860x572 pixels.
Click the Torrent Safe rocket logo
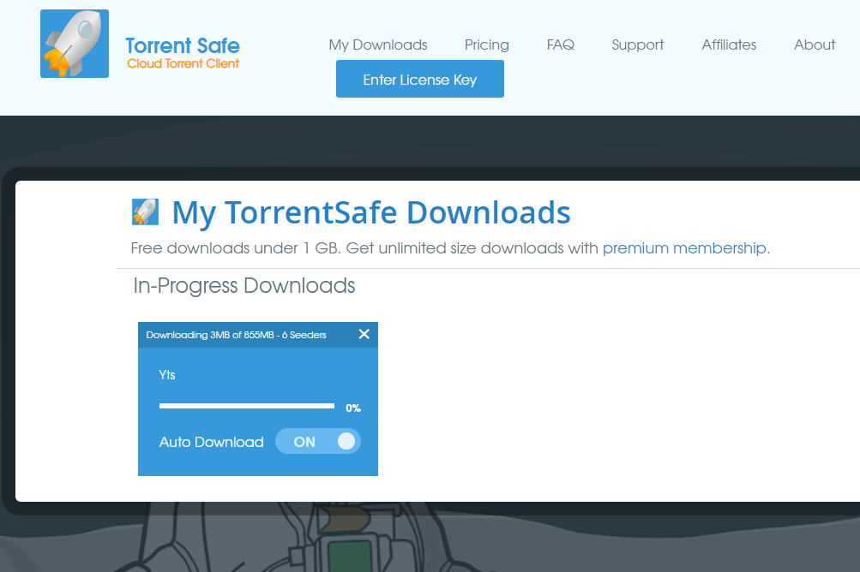point(74,42)
